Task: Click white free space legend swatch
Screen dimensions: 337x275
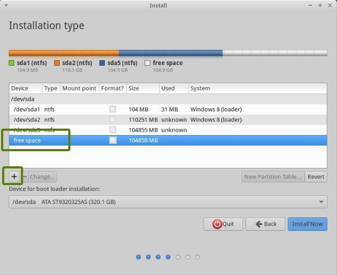Action: (x=147, y=63)
